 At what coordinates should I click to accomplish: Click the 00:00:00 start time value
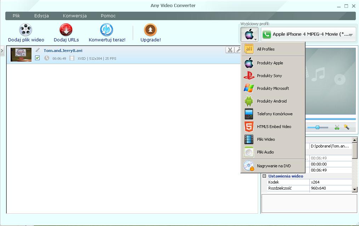point(331,164)
